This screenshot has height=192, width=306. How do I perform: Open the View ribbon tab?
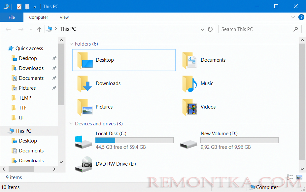pyautogui.click(x=64, y=17)
